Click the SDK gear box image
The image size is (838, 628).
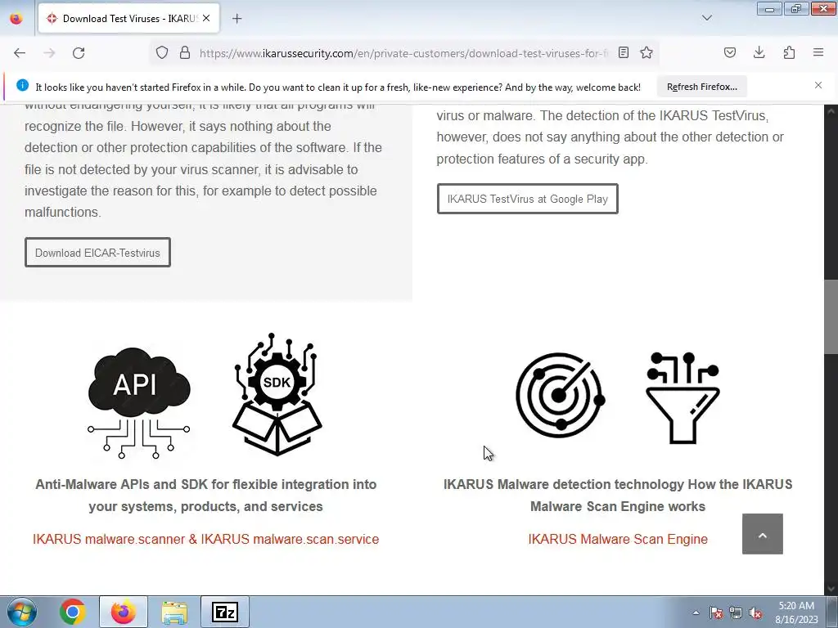click(x=277, y=394)
